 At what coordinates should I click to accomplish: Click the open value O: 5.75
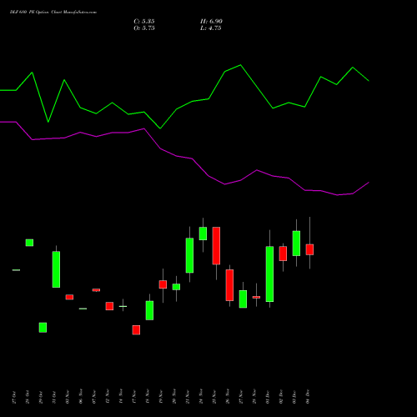coord(144,28)
